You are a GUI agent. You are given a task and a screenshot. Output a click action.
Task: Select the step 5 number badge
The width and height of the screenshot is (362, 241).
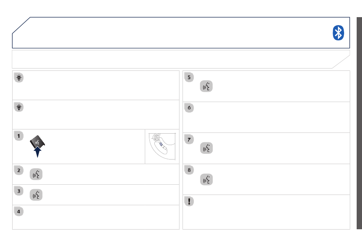point(189,77)
